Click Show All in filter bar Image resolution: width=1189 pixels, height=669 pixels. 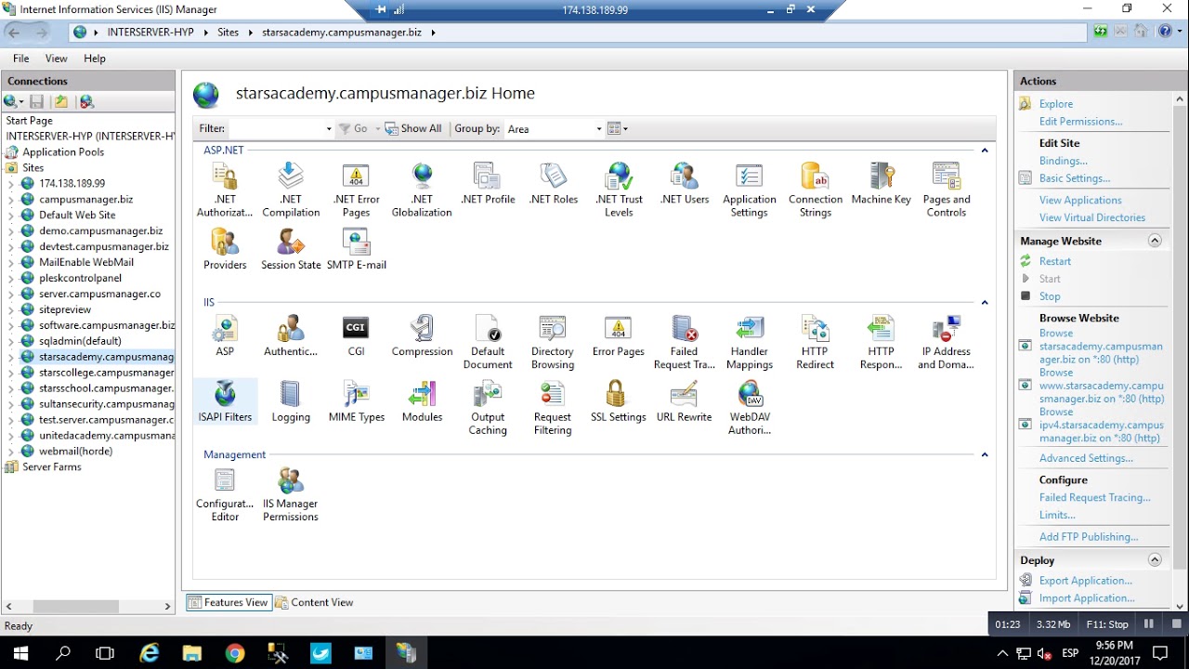pos(413,129)
